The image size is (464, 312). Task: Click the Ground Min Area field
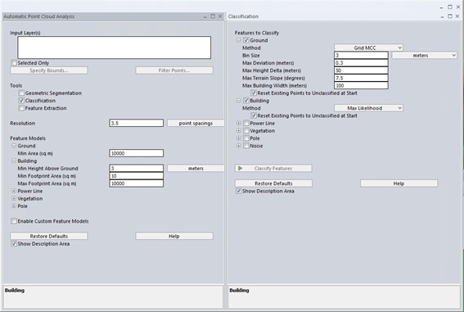coord(136,153)
